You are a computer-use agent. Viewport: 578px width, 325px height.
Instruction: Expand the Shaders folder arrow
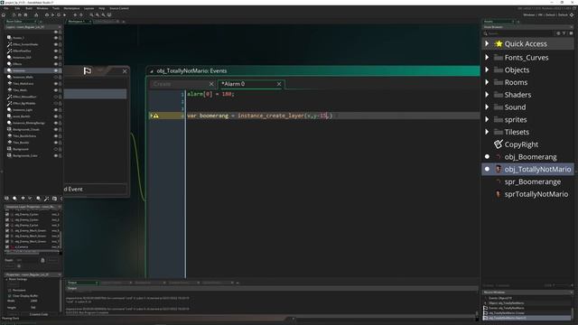(487, 95)
